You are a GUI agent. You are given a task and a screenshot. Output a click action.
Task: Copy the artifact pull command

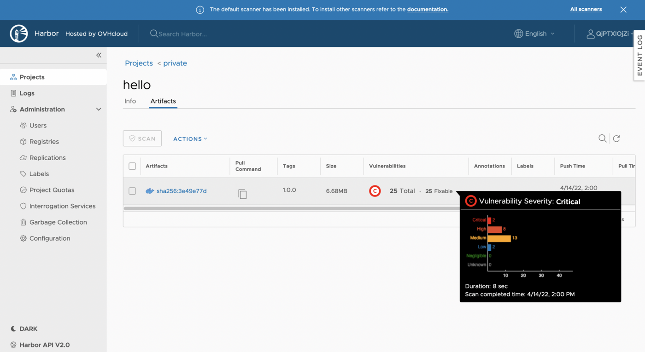243,194
